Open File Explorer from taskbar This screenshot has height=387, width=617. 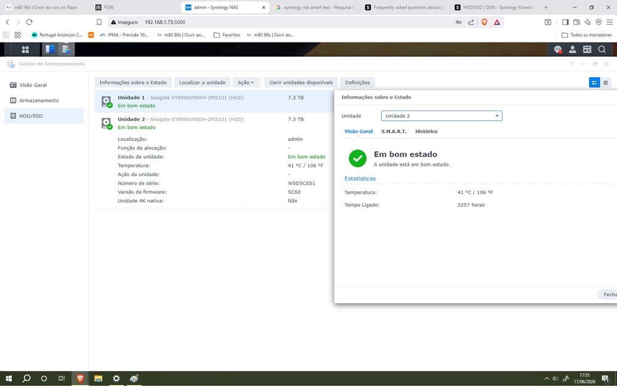98,378
